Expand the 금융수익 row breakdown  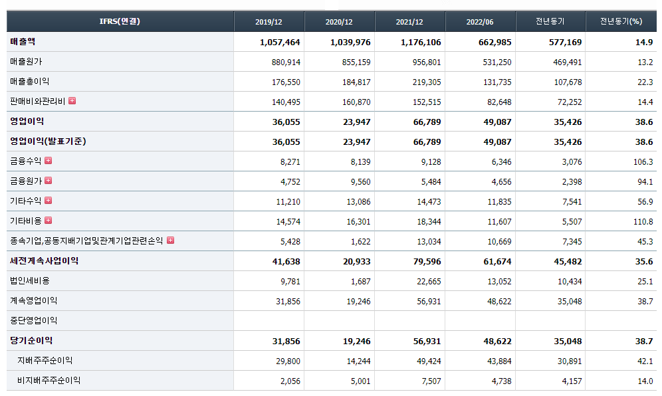tap(48, 160)
